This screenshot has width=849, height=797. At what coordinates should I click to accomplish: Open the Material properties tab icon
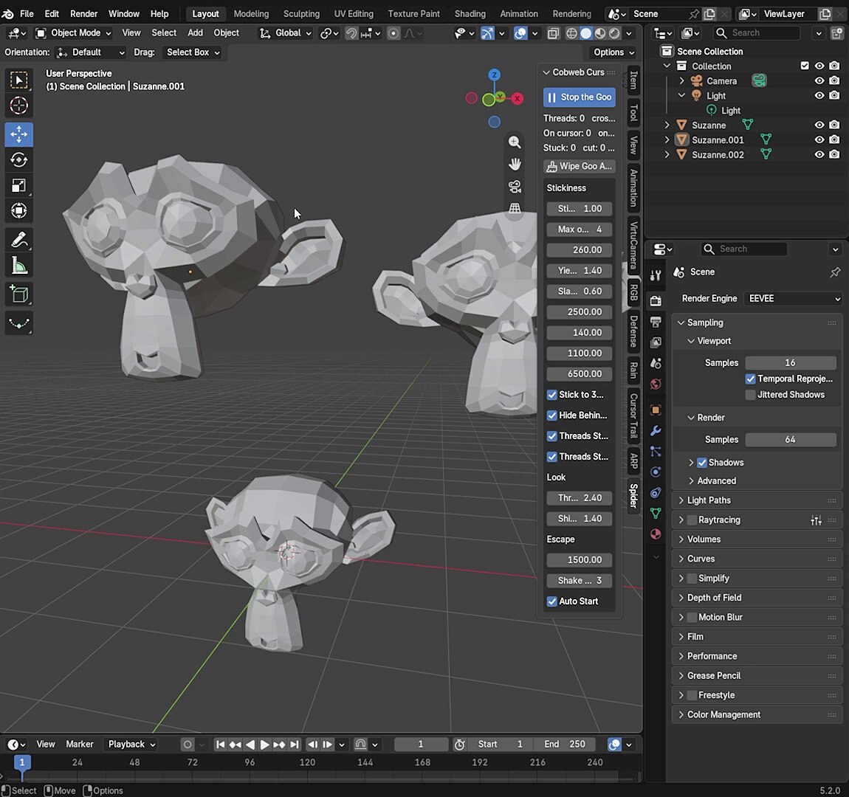(656, 534)
